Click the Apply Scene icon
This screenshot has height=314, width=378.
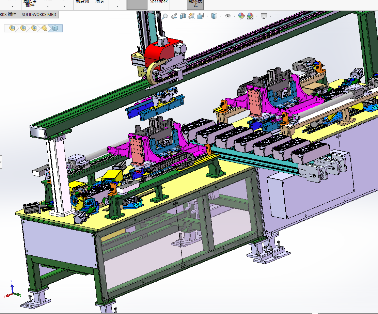(250, 16)
